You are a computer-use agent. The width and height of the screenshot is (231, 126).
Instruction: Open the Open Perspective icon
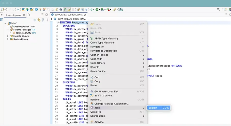pyautogui.click(x=225, y=10)
